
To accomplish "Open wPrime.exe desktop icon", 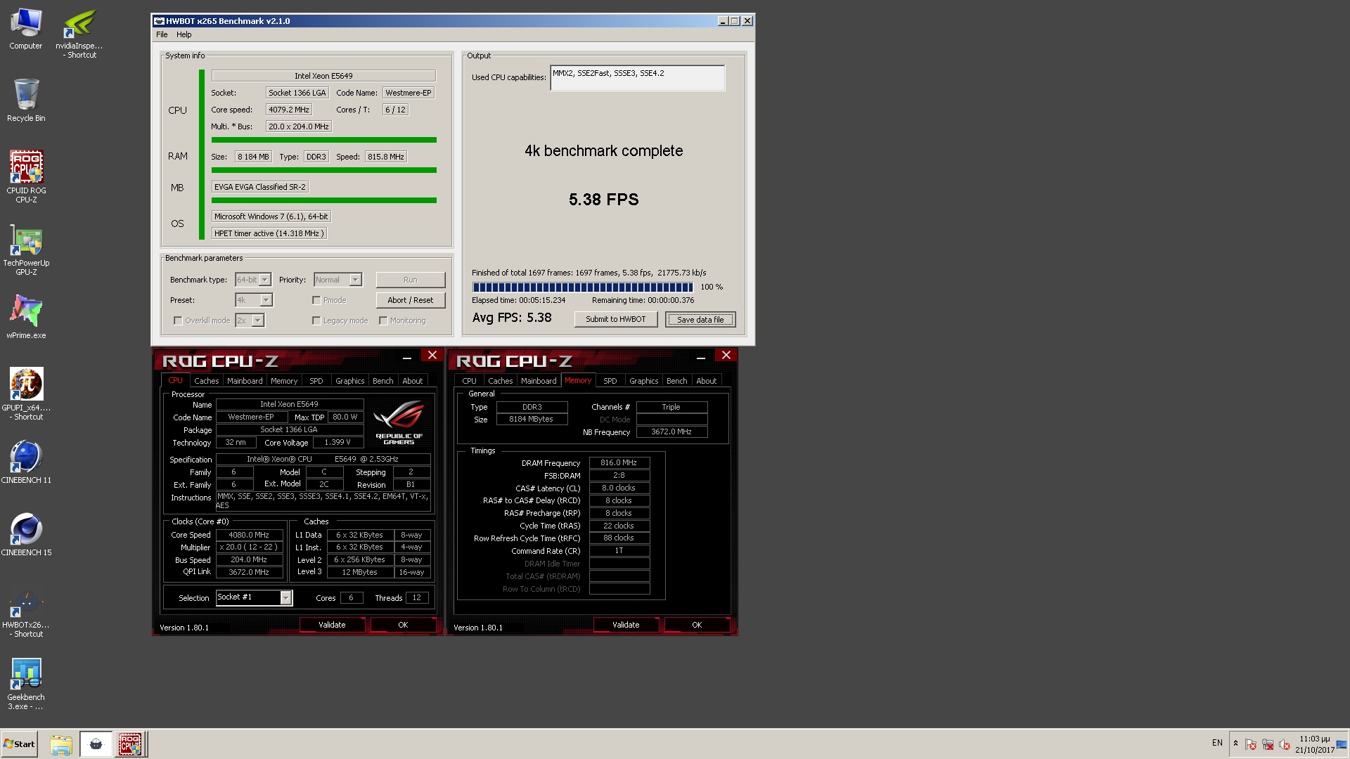I will click(x=26, y=316).
